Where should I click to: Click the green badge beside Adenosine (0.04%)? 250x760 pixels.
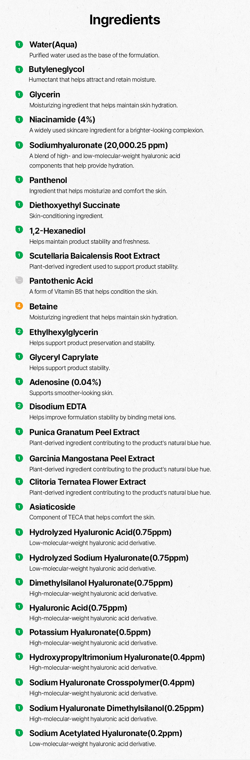[19, 381]
